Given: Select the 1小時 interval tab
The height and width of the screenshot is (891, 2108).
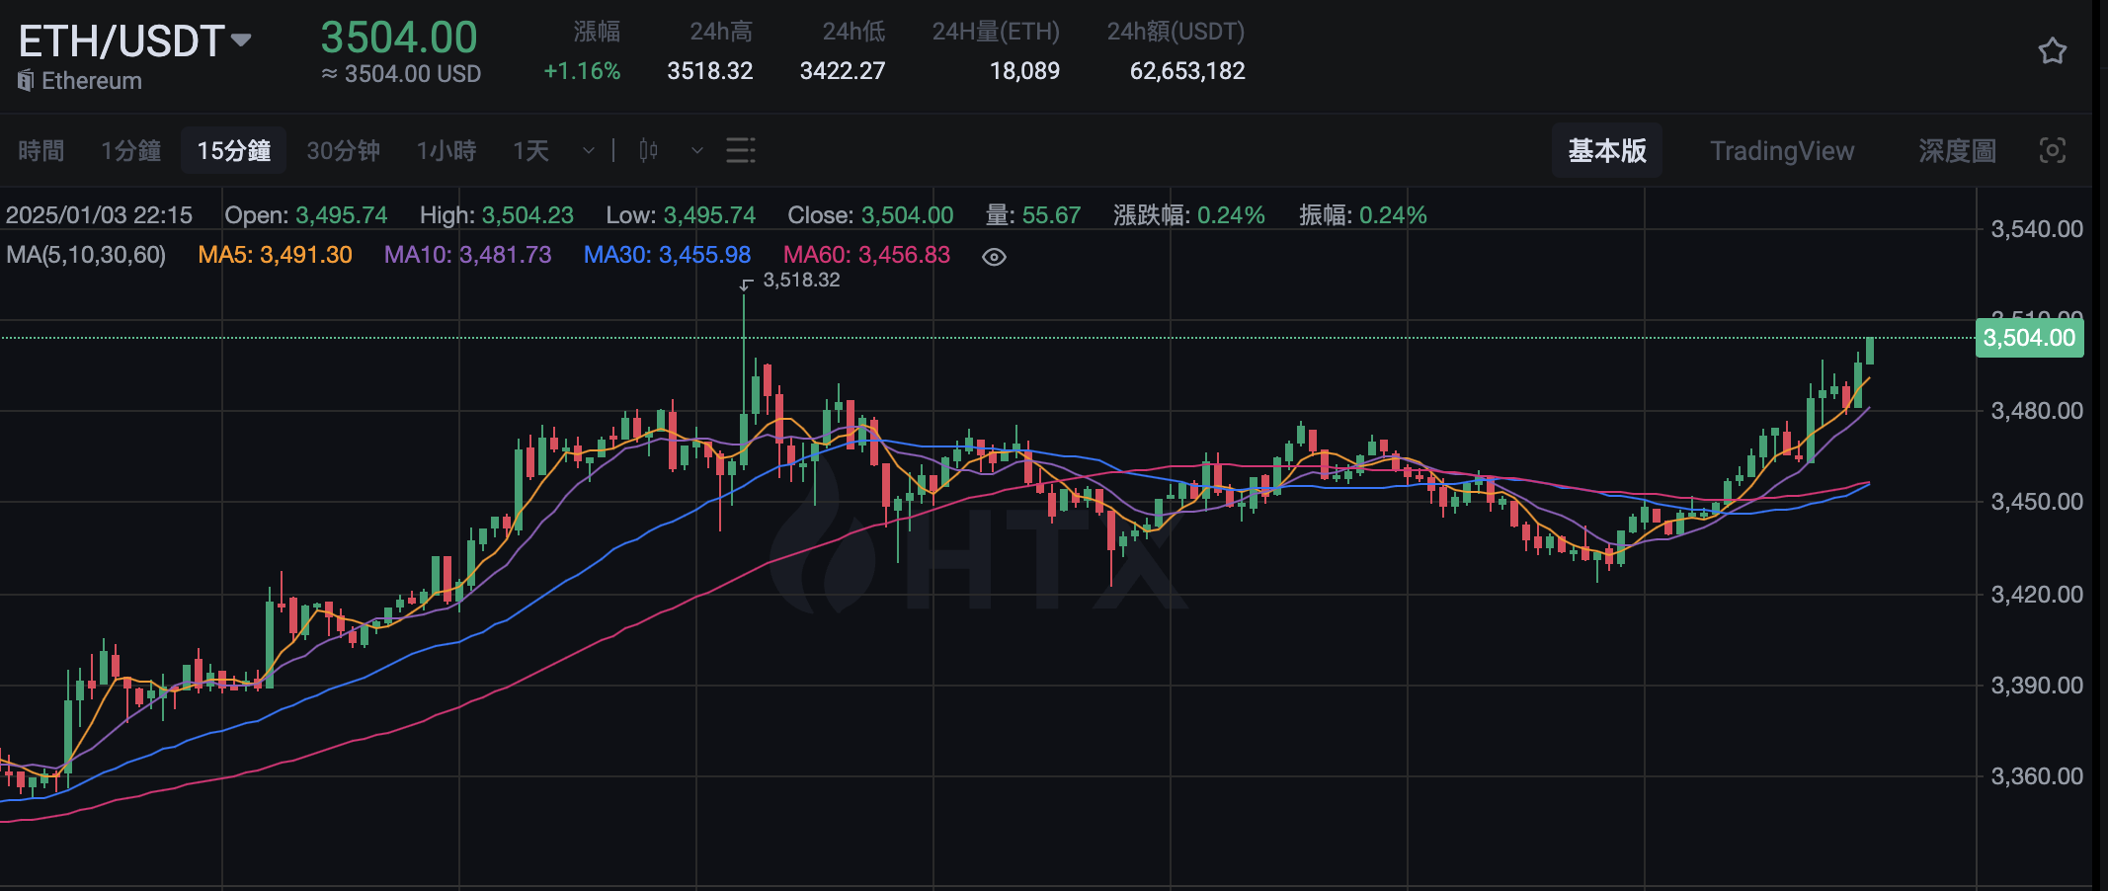Looking at the screenshot, I should click(x=446, y=150).
